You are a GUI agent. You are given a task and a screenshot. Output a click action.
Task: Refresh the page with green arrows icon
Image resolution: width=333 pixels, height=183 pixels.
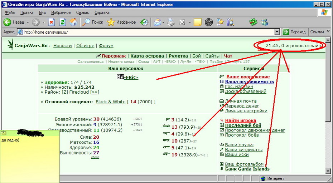click(63, 22)
